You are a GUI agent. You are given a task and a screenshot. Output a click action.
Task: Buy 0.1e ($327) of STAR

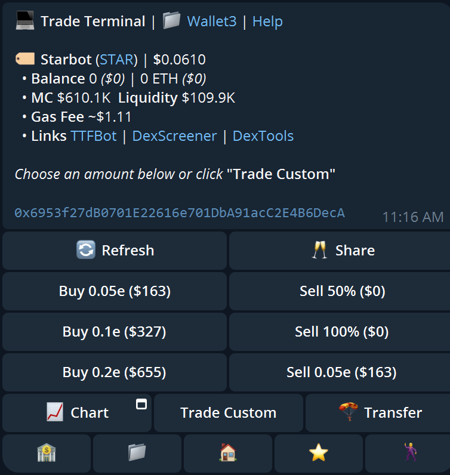click(115, 332)
